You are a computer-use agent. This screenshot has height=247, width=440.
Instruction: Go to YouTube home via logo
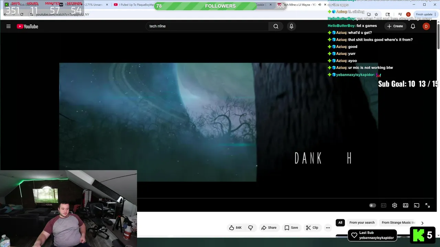[27, 26]
